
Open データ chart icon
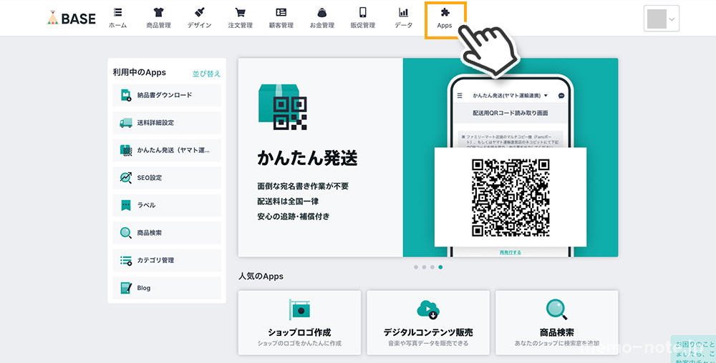pyautogui.click(x=404, y=12)
